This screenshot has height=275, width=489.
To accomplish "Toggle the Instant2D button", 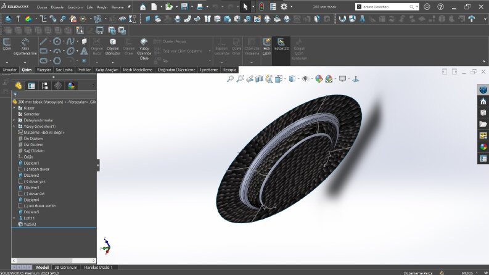I will pyautogui.click(x=281, y=44).
